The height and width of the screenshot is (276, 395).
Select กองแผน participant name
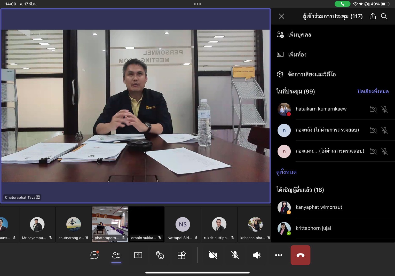(306, 151)
